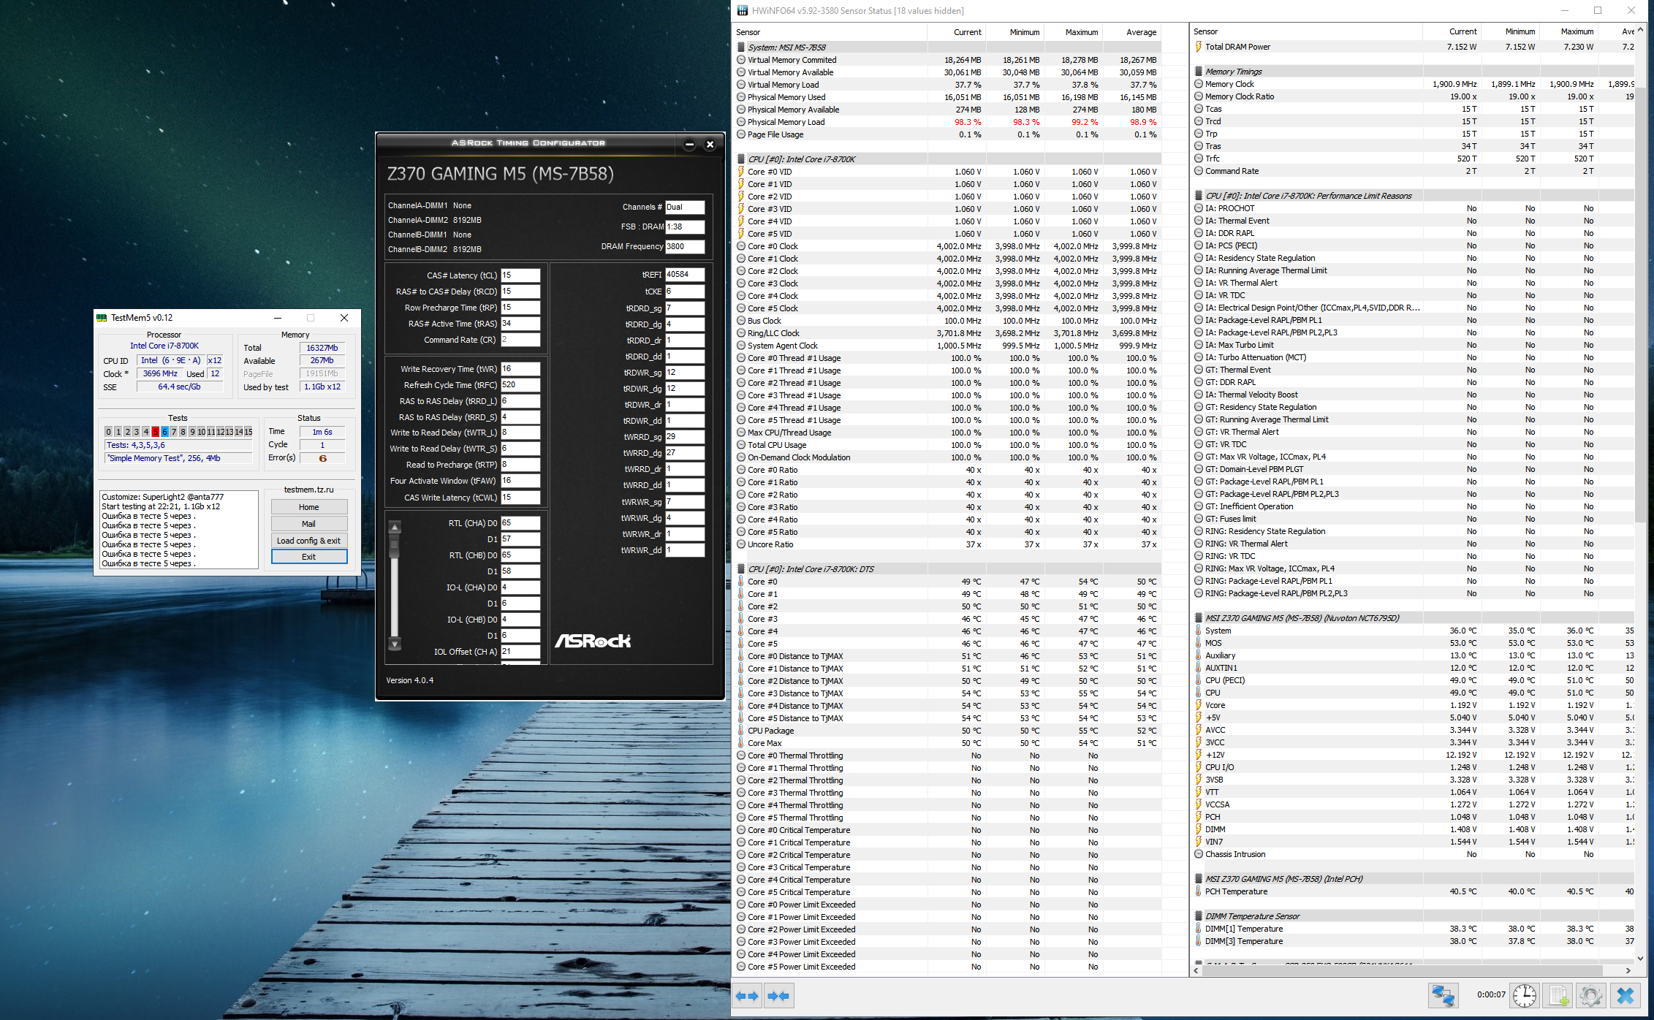Select test number 6 blue box
The height and width of the screenshot is (1020, 1654).
[x=164, y=432]
